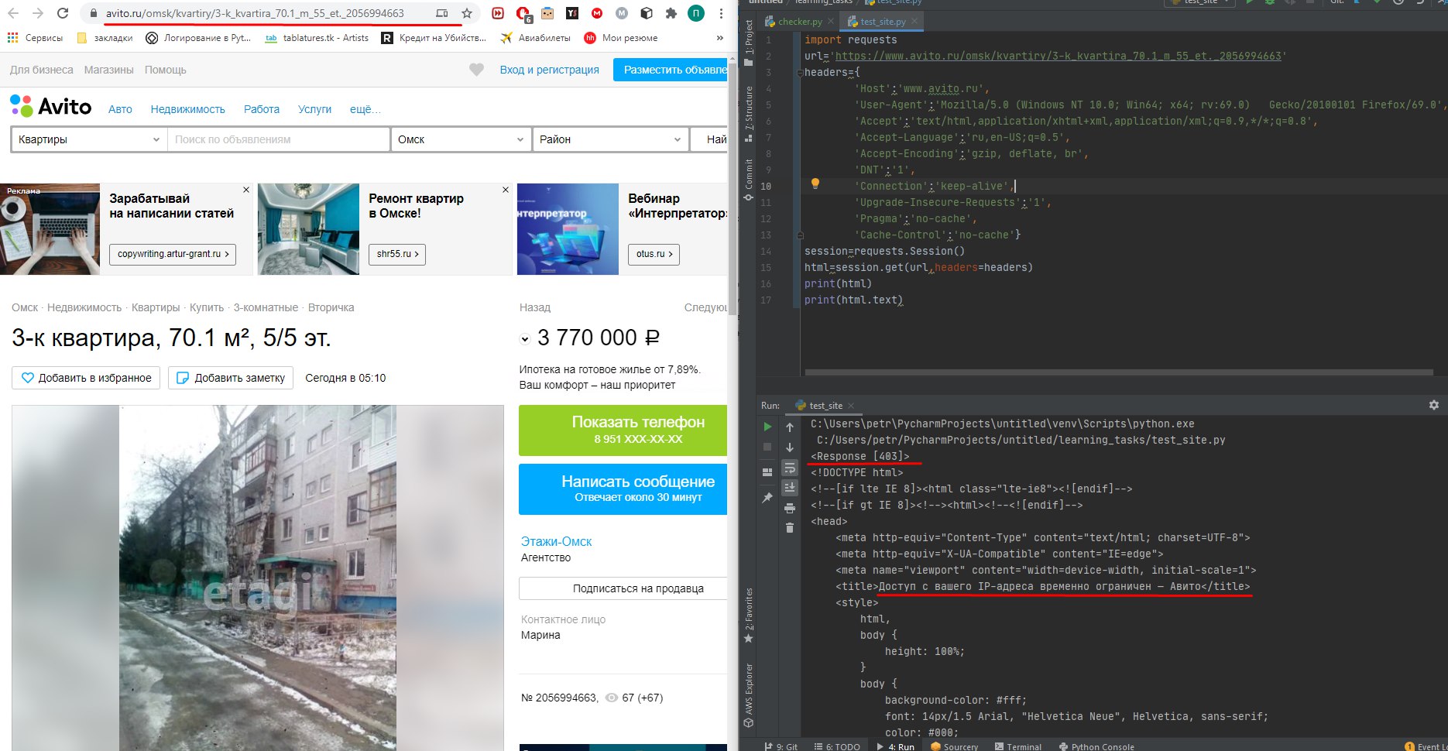Bookmark page with star icon

(466, 13)
